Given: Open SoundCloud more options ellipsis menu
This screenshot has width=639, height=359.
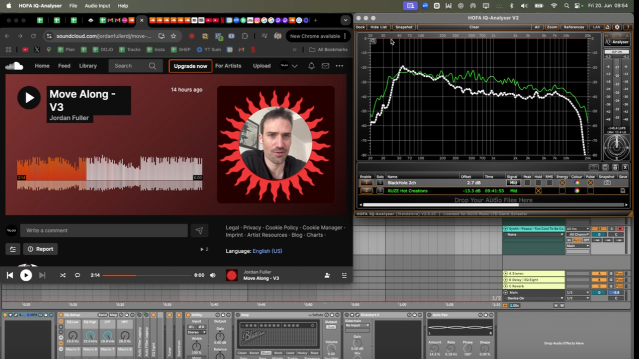Looking at the screenshot, I should coord(339,66).
